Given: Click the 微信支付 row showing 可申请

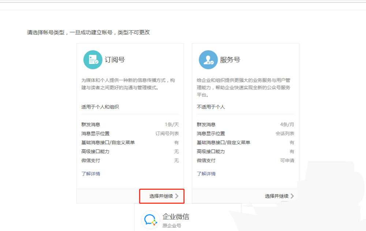Looking at the screenshot, I should pos(245,161).
